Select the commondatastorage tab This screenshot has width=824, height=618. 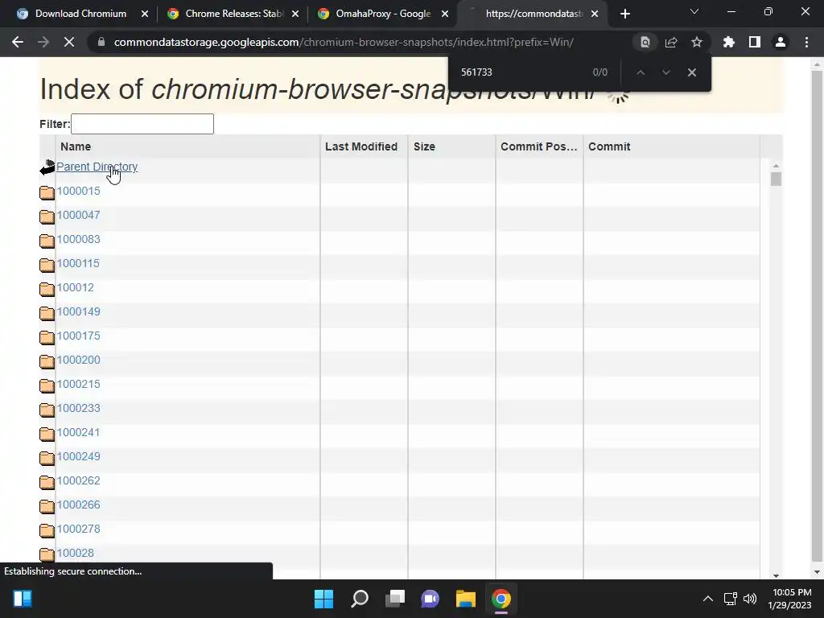(532, 14)
